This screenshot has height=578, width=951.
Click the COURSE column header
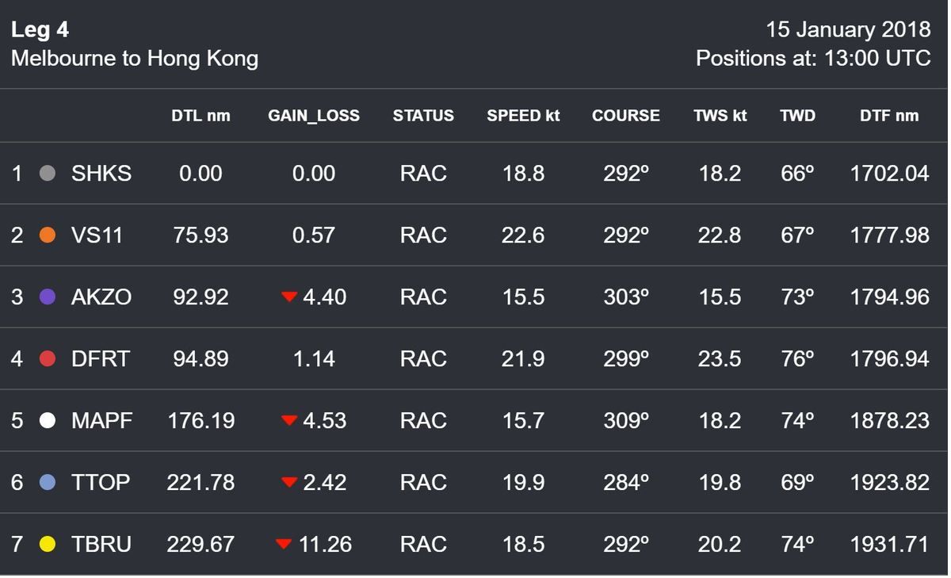pyautogui.click(x=626, y=116)
